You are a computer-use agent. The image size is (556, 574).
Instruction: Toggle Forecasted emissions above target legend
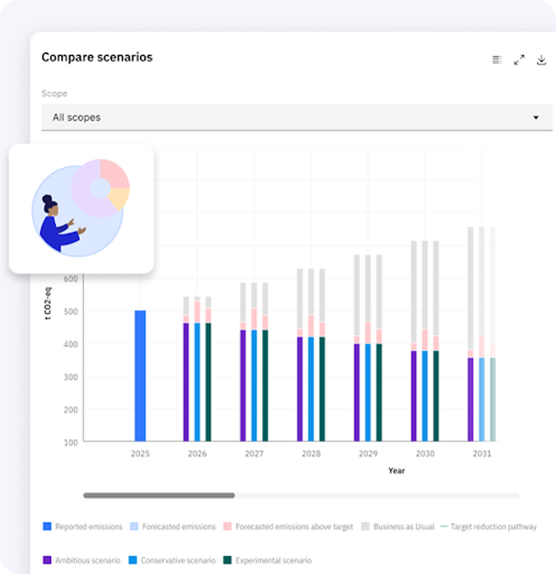coord(288,526)
